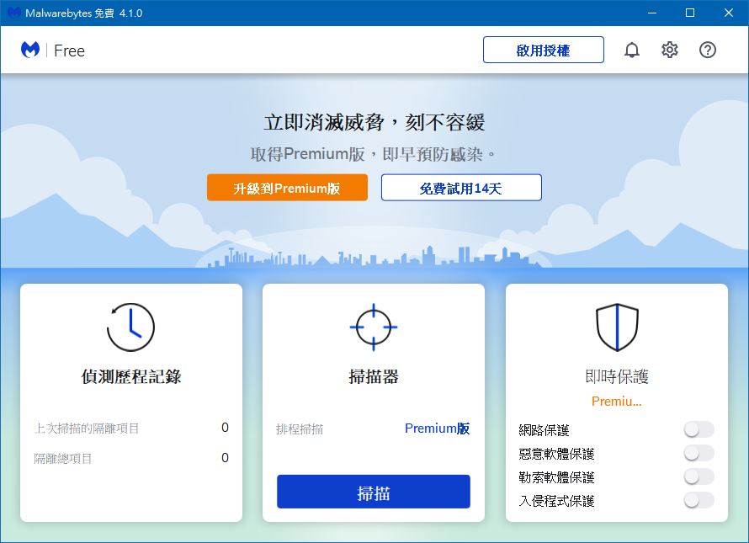The height and width of the screenshot is (543, 749).
Task: Click the 排程掃描 label
Action: pyautogui.click(x=300, y=429)
